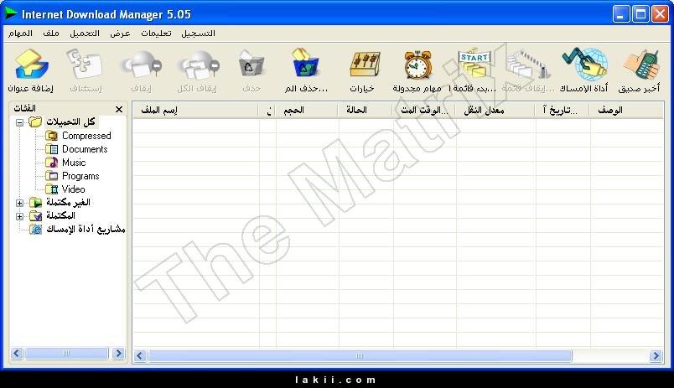The height and width of the screenshot is (388, 674).
Task: Open the File (ملف) menu
Action: pyautogui.click(x=51, y=33)
